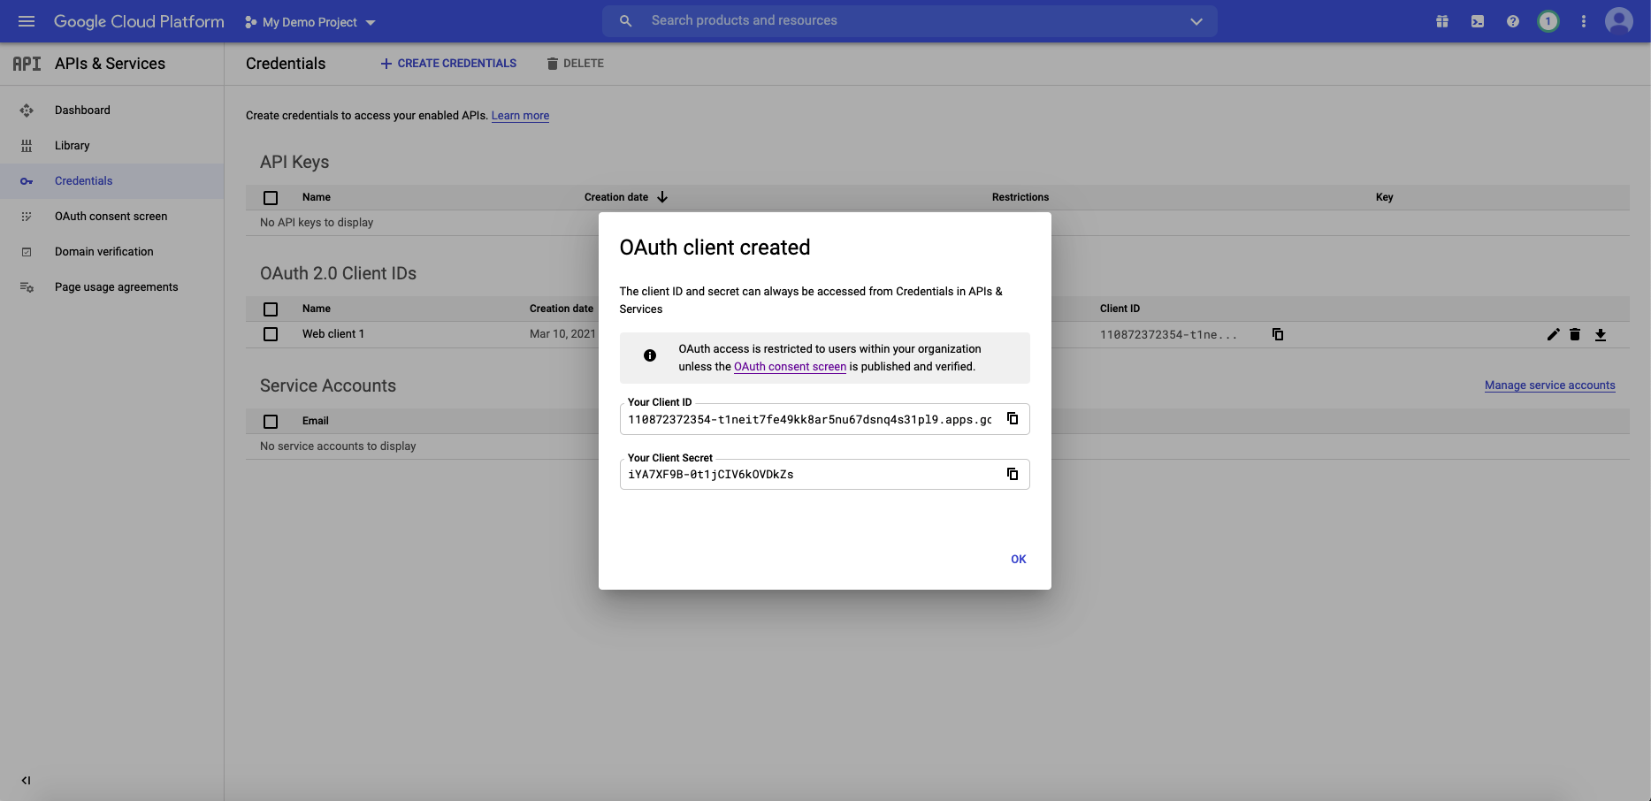Open Cloud Shell from the top bar

click(x=1477, y=20)
